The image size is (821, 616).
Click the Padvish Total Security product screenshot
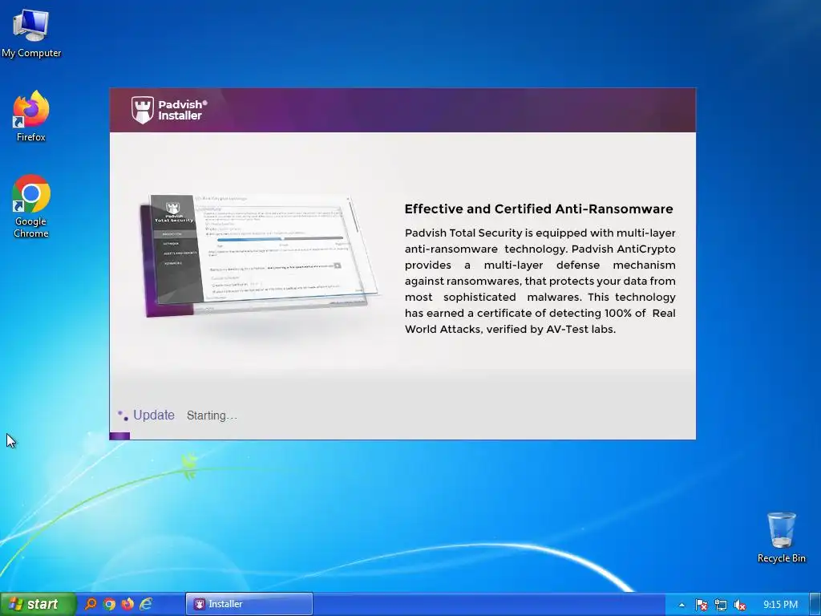click(x=261, y=256)
